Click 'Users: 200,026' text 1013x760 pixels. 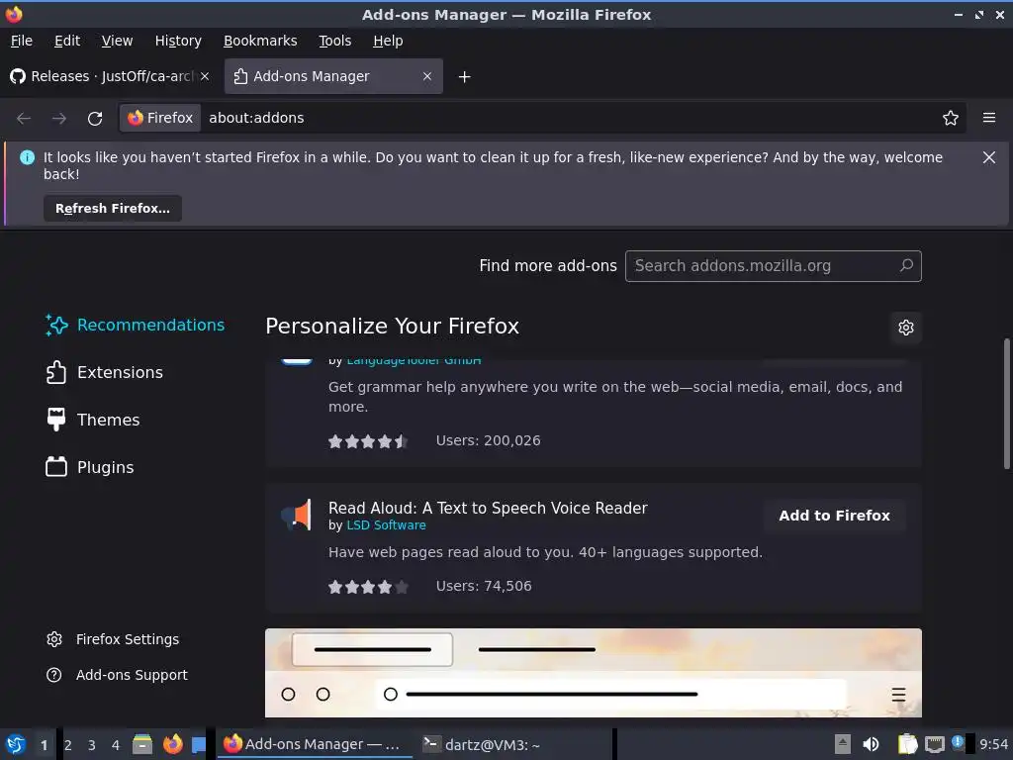488,440
